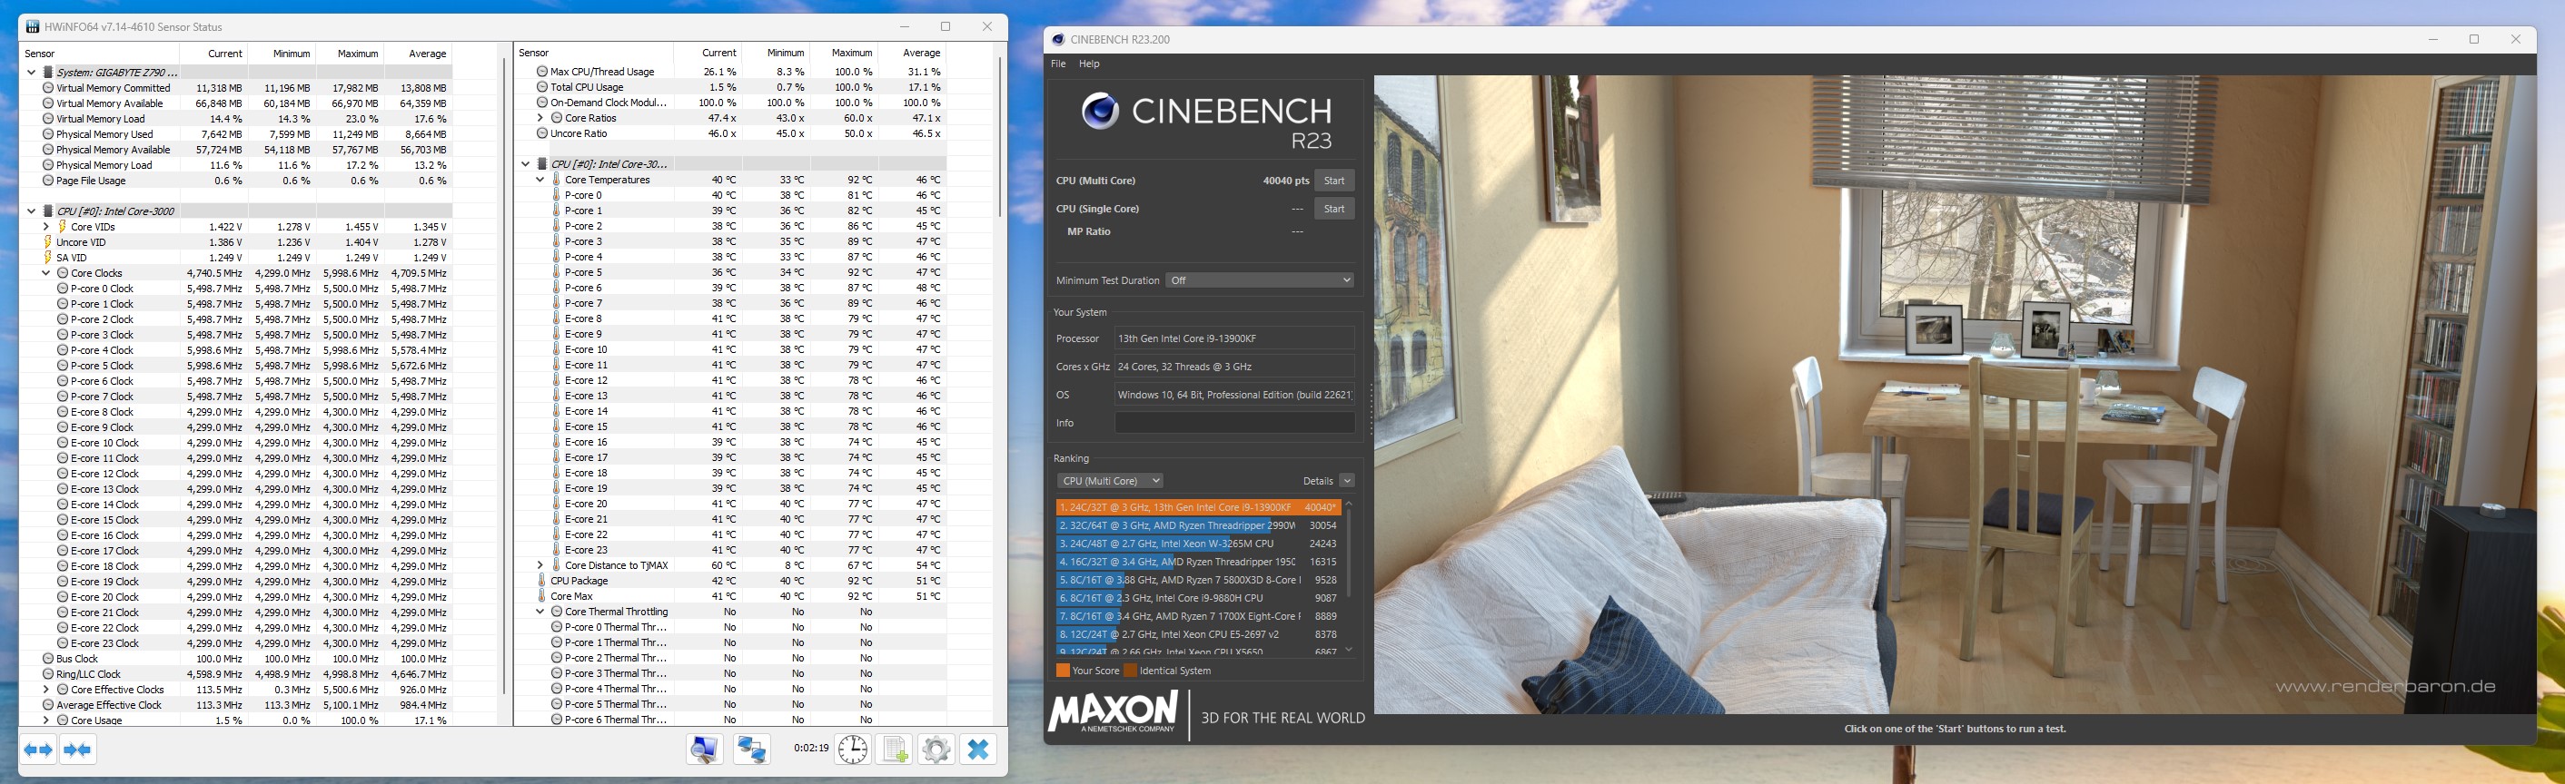Image resolution: width=2565 pixels, height=784 pixels.
Task: Click Page File Usage sensor icon
Action: pyautogui.click(x=48, y=181)
